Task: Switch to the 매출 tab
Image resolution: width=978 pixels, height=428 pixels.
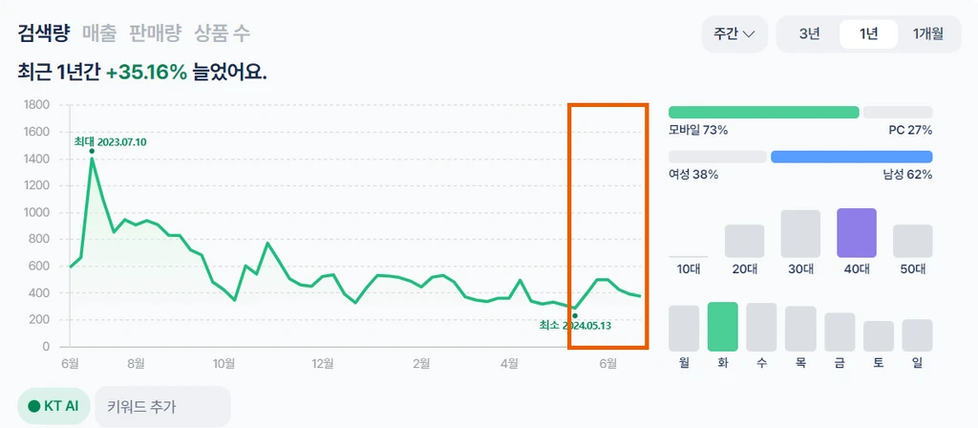Action: tap(99, 33)
